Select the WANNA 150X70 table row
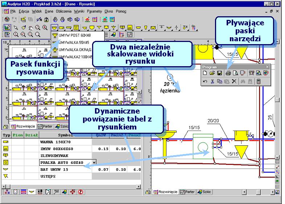This screenshot has height=204, width=285. (71, 142)
